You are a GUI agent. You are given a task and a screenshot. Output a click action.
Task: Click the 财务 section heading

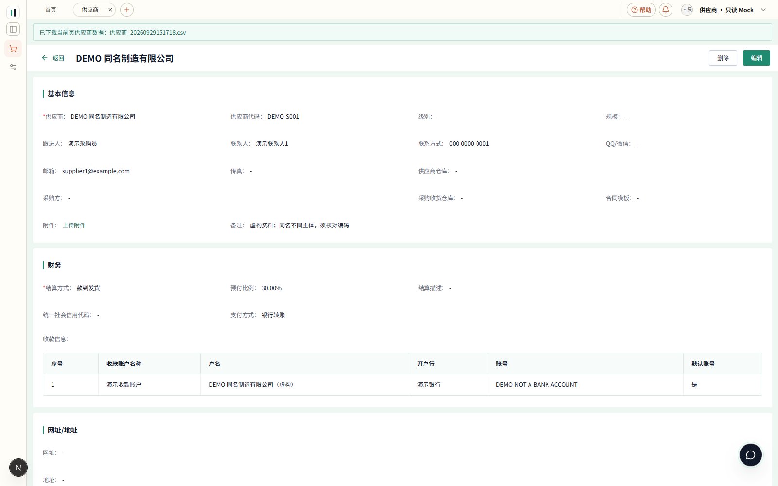[x=54, y=265]
